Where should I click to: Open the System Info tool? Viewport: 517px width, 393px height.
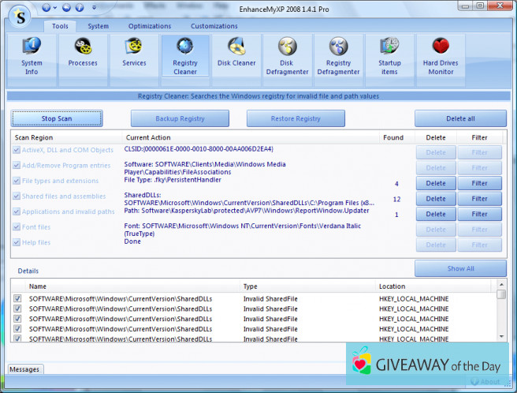pos(32,55)
